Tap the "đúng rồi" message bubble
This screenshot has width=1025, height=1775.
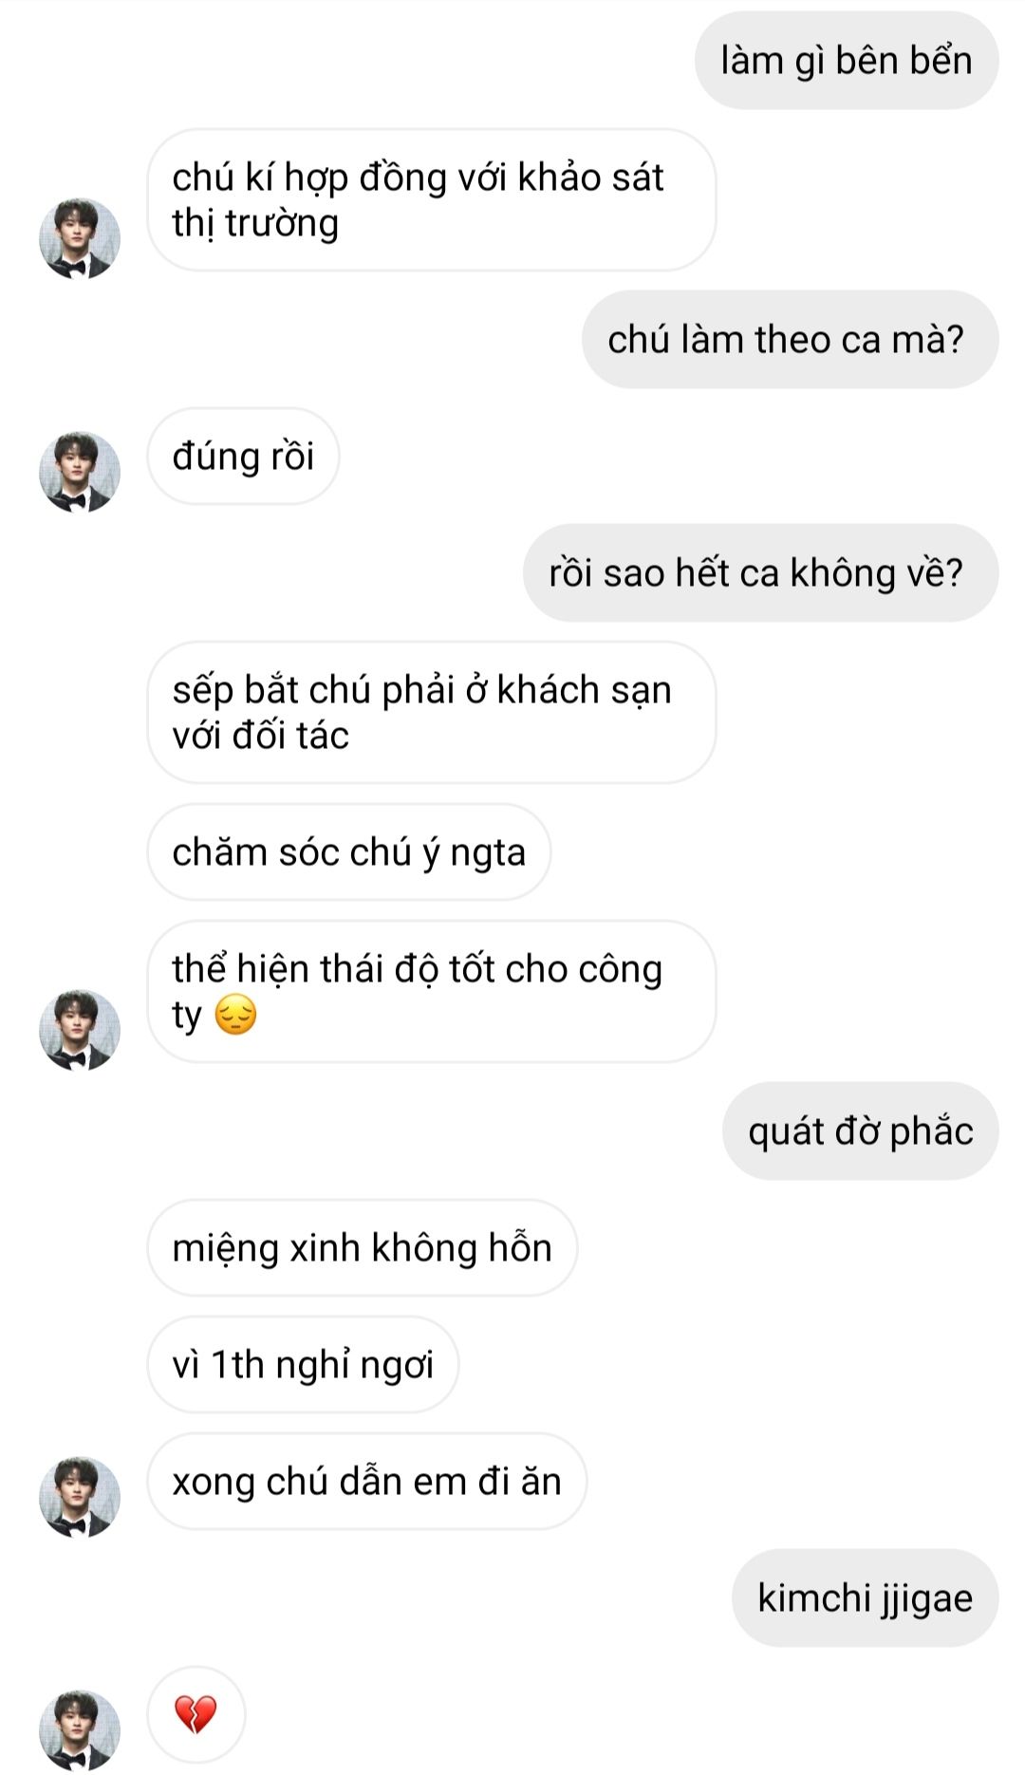[x=243, y=457]
